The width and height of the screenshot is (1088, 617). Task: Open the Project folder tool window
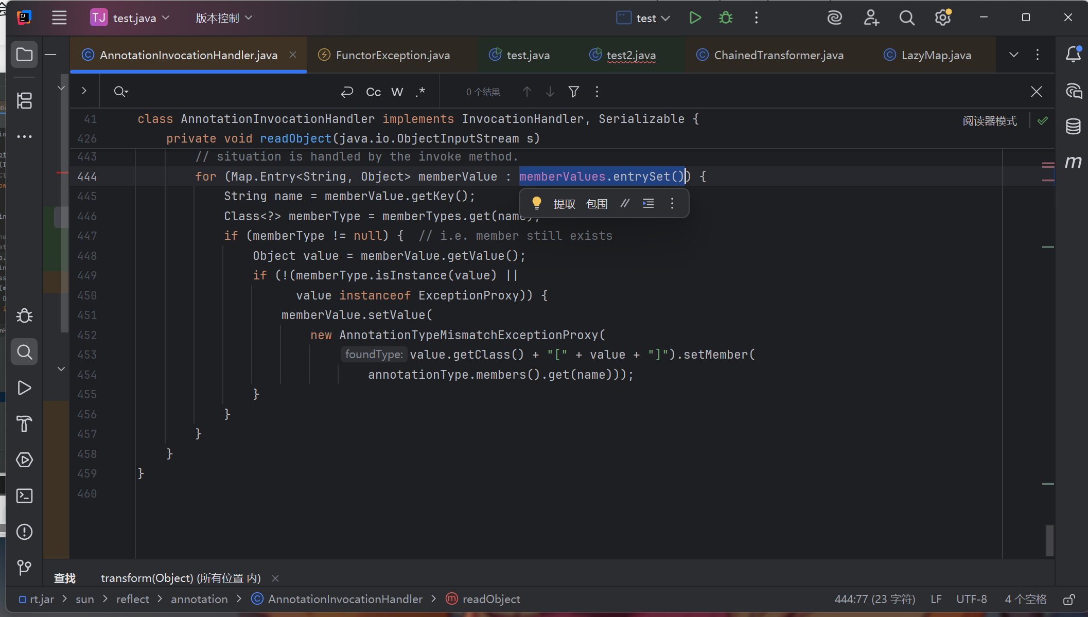24,55
